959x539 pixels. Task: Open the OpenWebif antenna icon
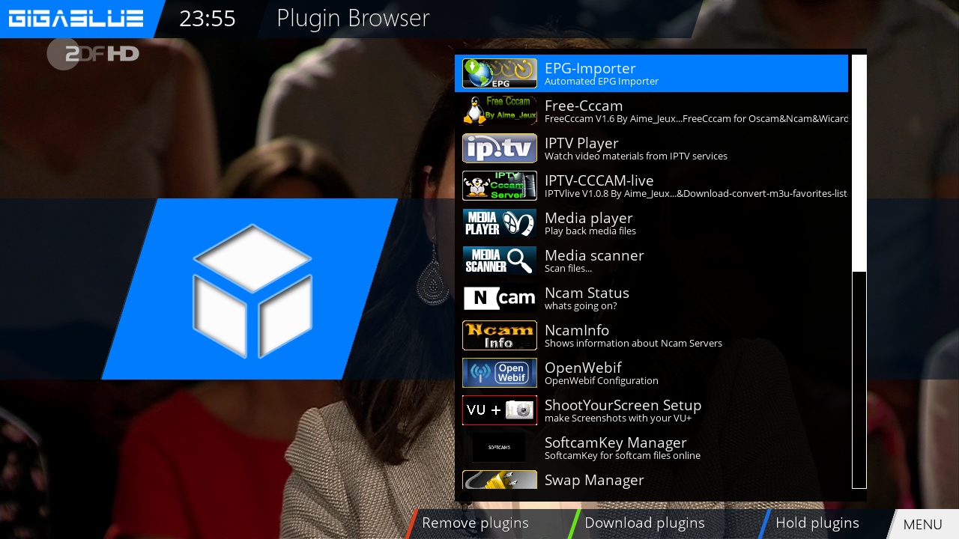click(x=499, y=373)
